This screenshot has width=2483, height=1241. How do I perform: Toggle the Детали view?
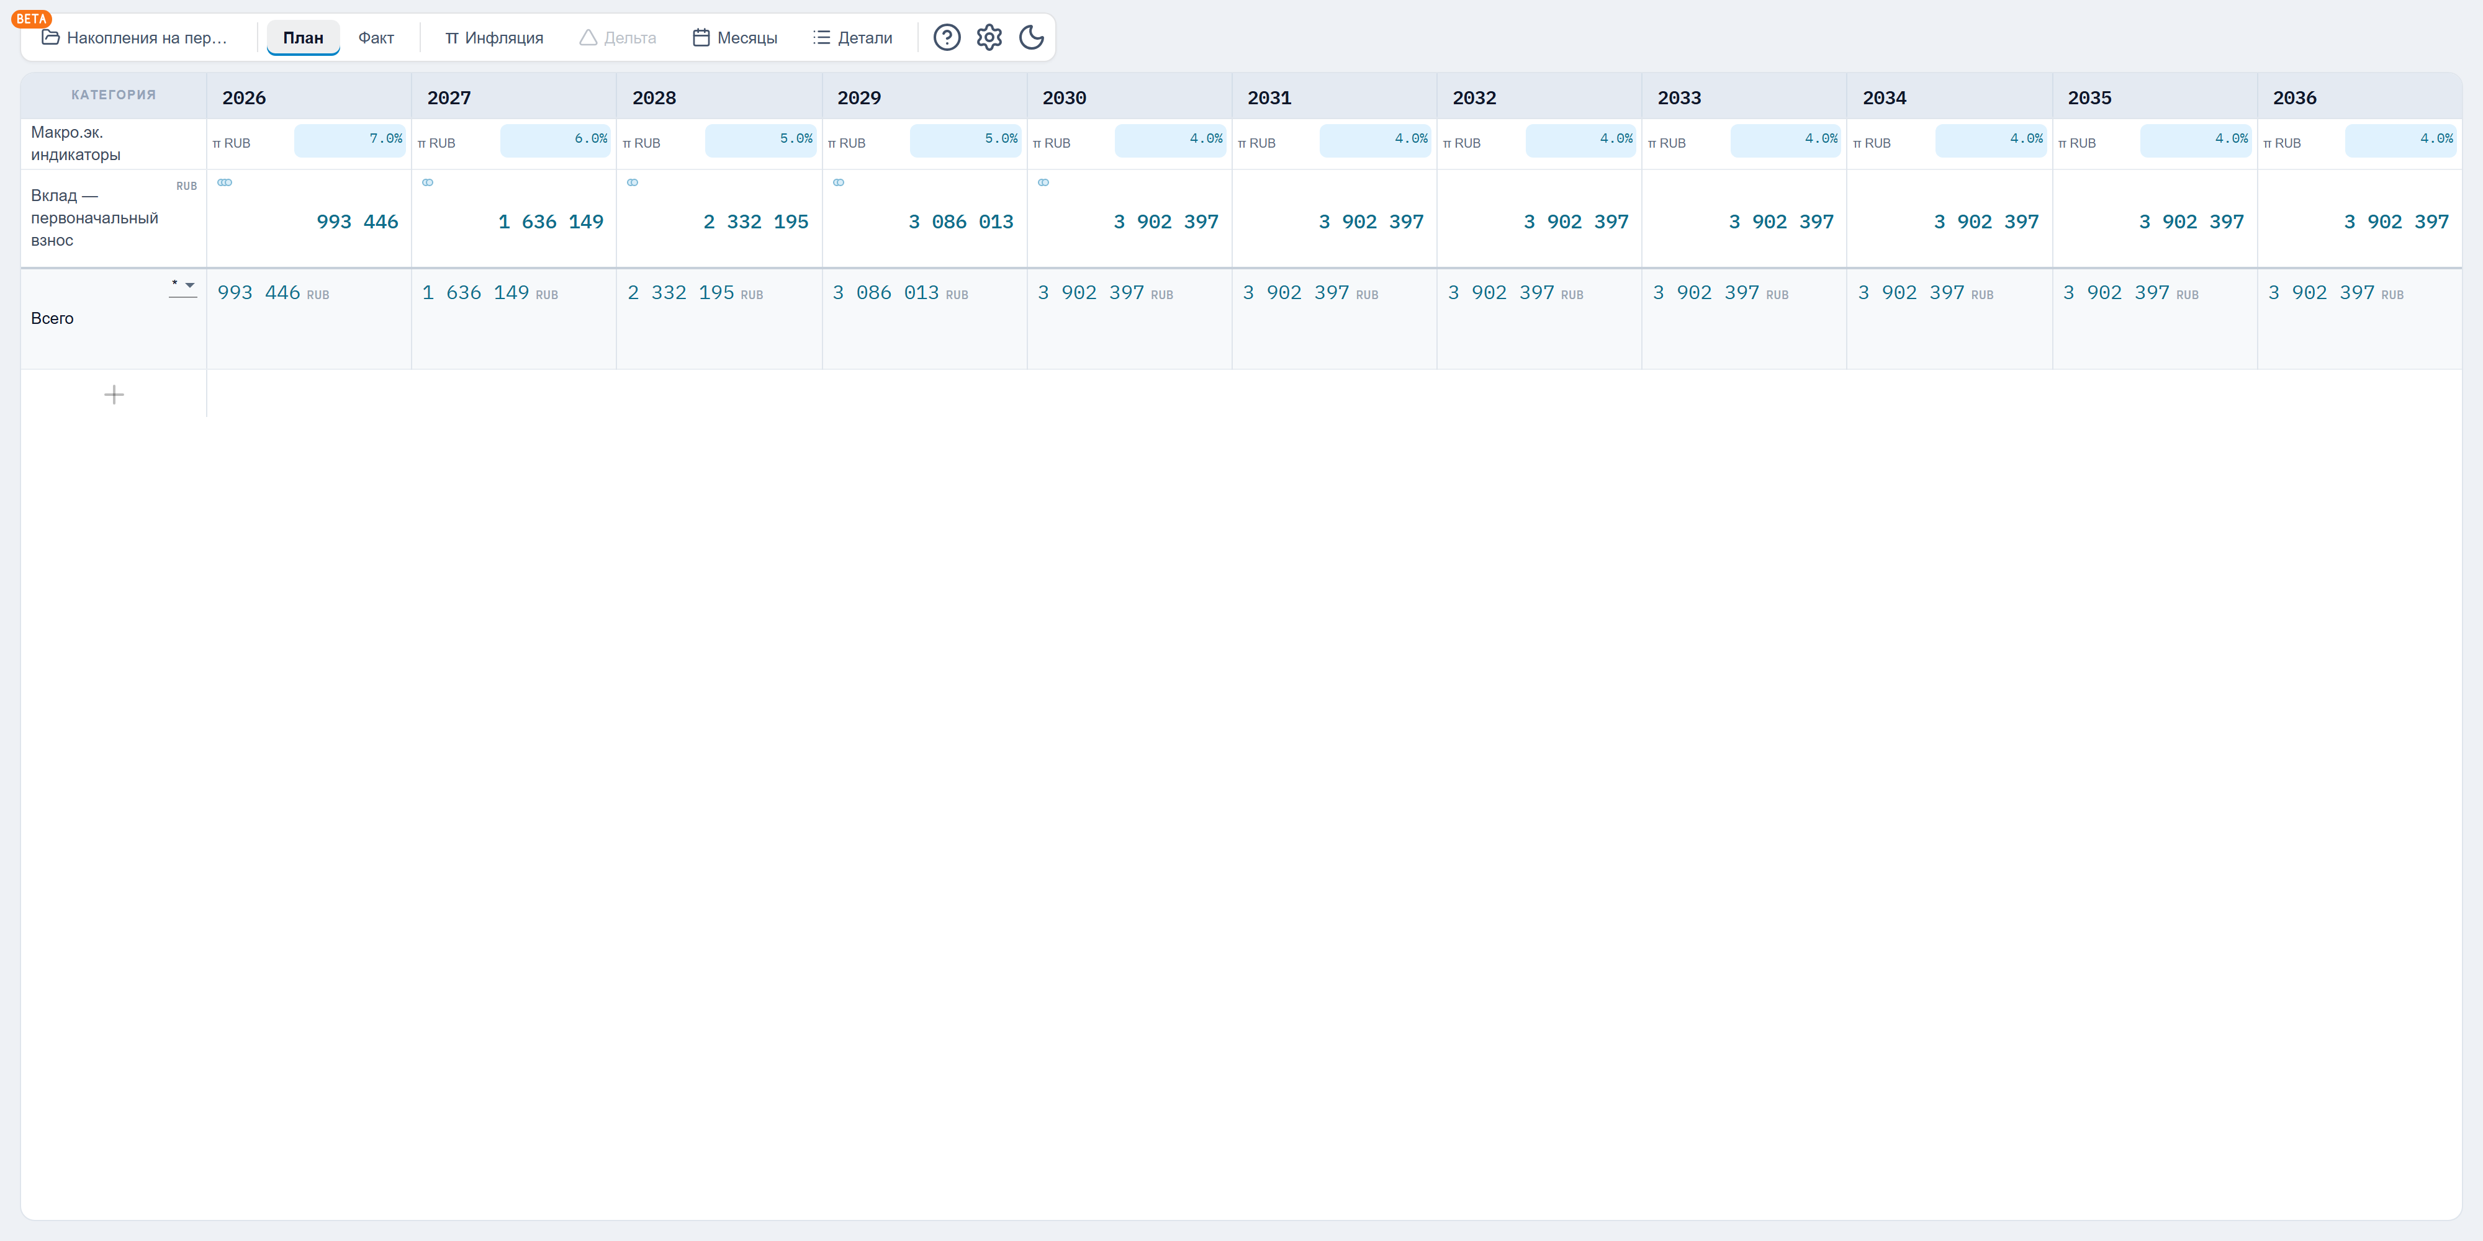(x=853, y=38)
